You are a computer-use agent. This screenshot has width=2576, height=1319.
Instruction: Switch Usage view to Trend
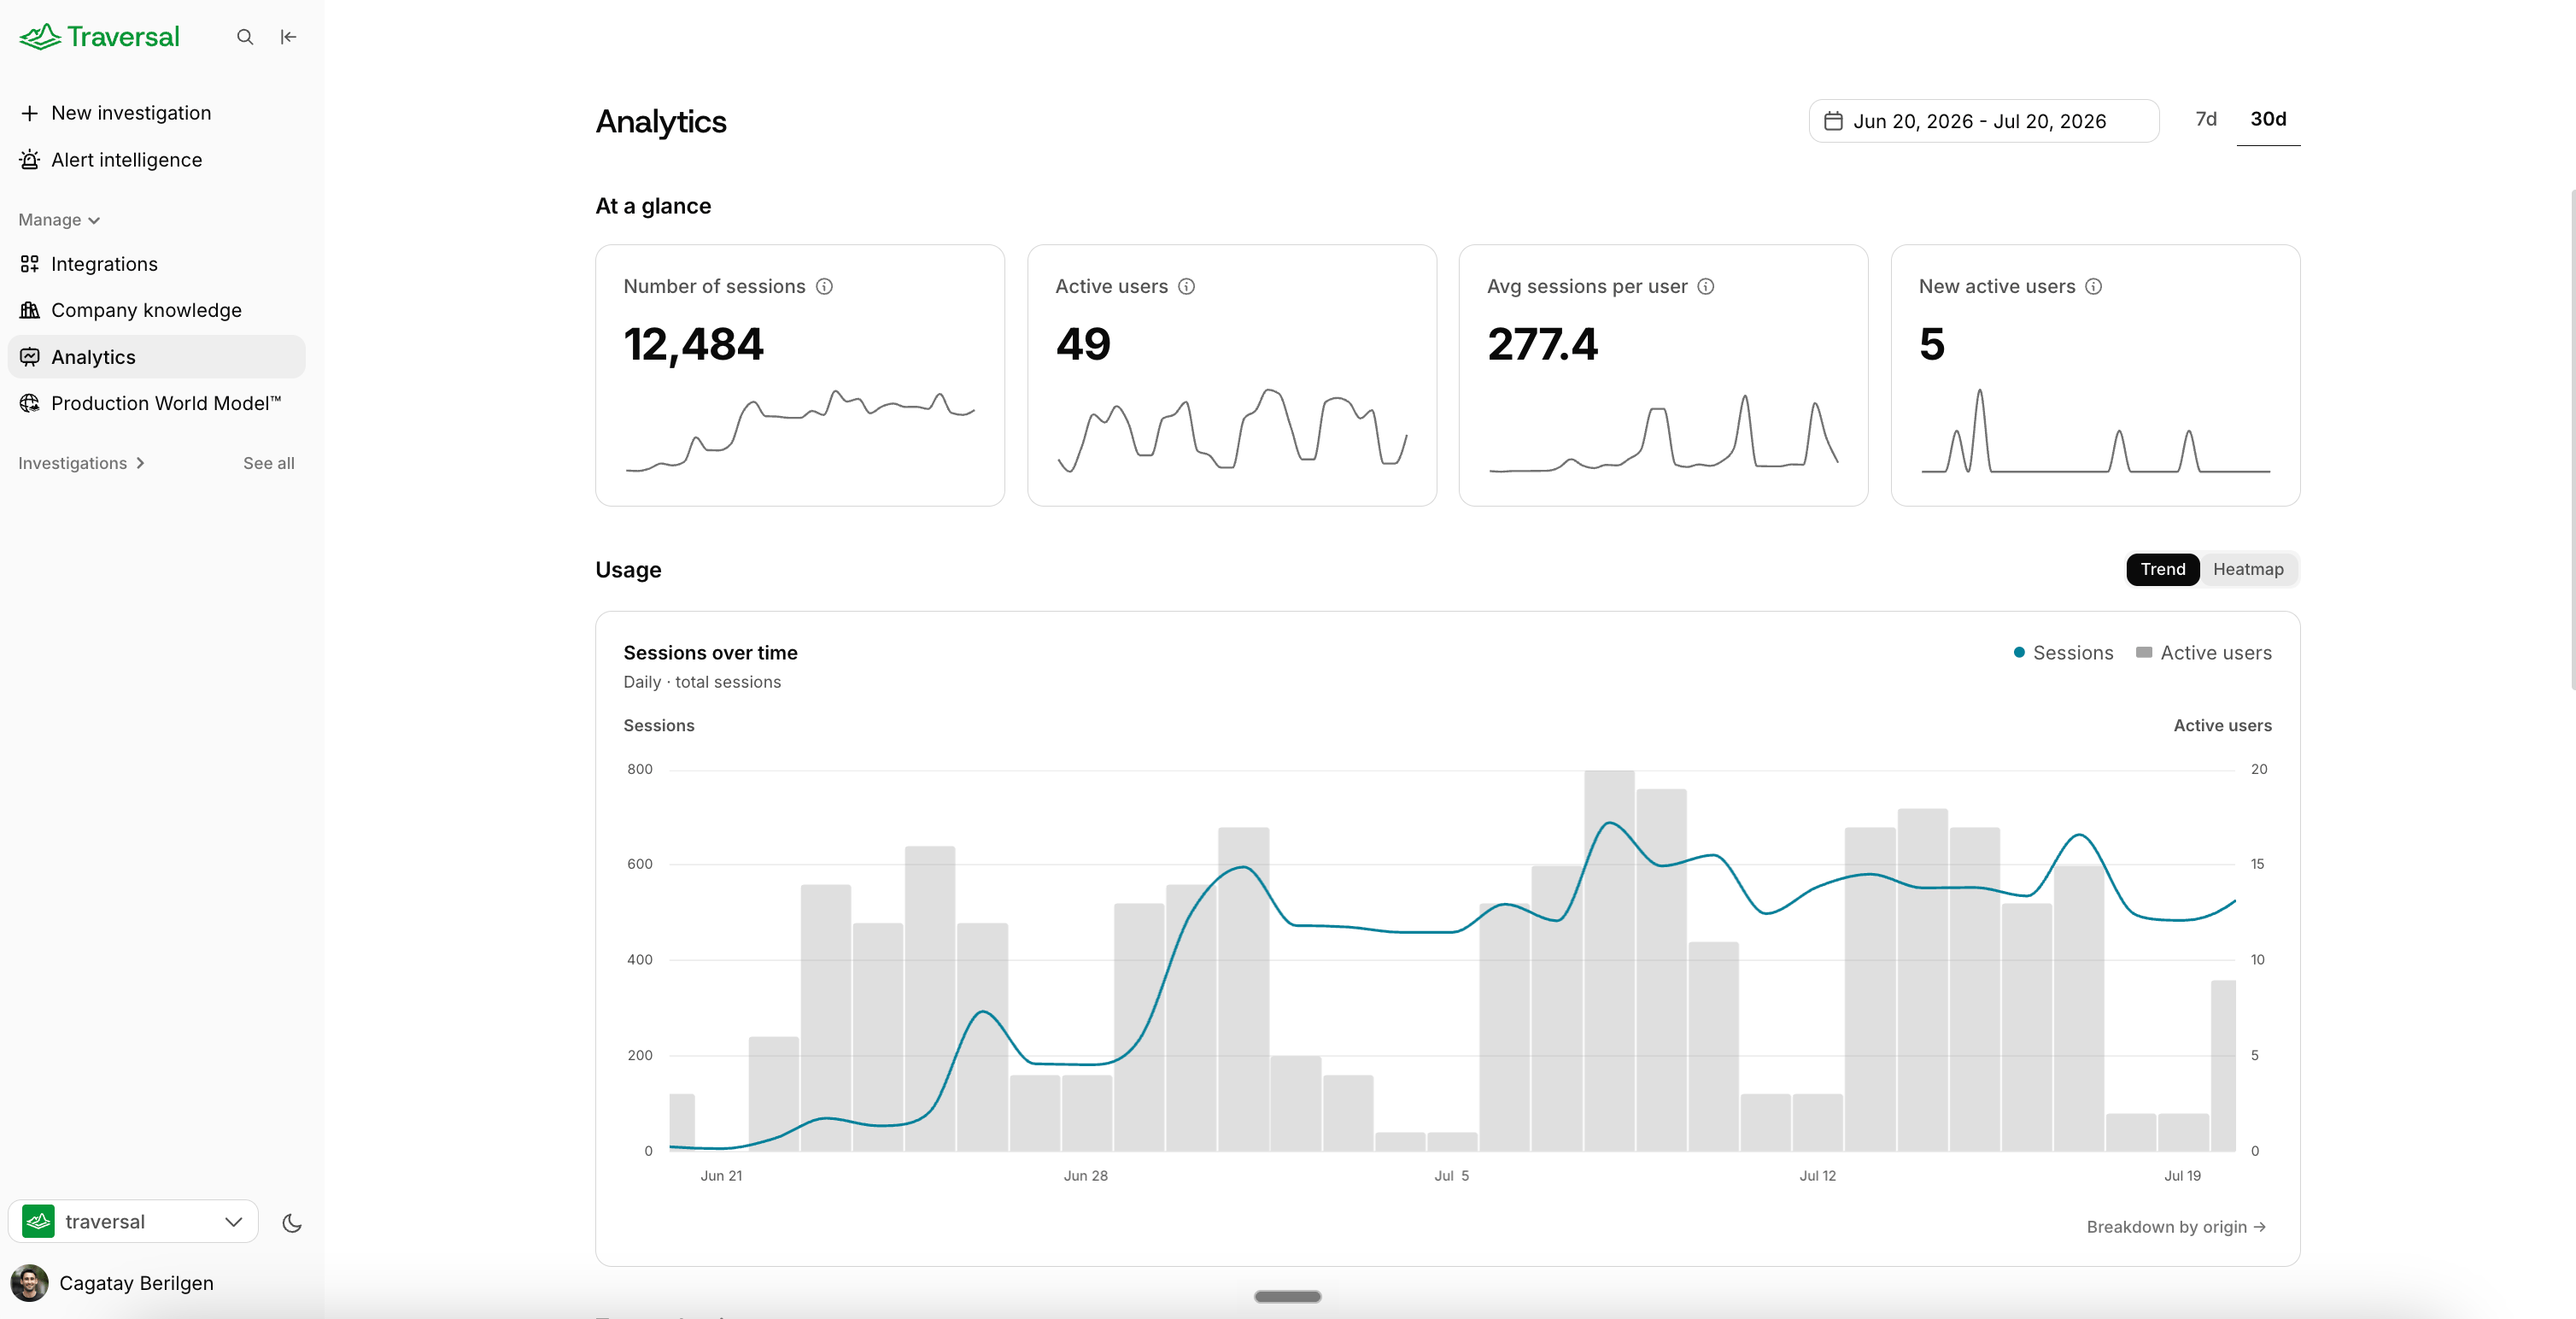[x=2162, y=569]
